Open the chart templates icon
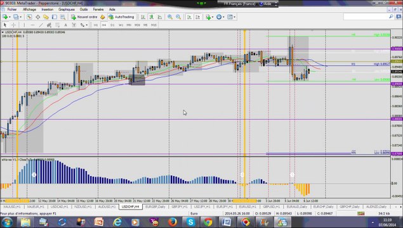The width and height of the screenshot is (403, 228). (x=230, y=17)
